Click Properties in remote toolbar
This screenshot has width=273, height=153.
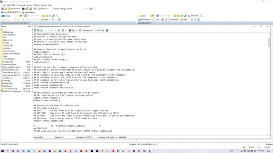coord(173,20)
